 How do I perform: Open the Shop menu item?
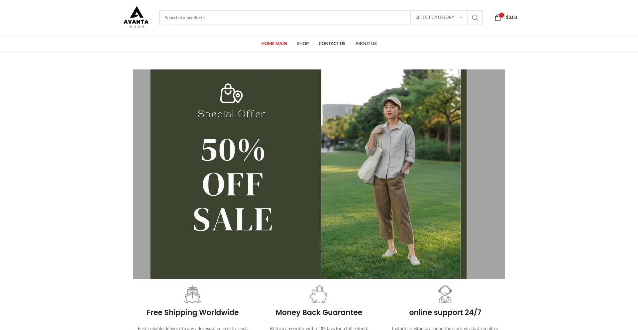[x=303, y=44]
